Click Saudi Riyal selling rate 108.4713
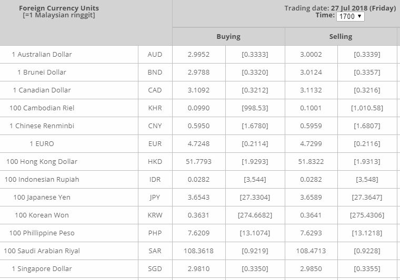 pyautogui.click(x=311, y=251)
